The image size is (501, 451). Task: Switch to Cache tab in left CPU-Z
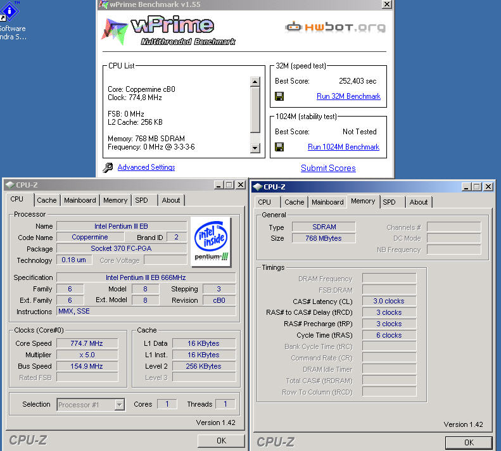coord(47,200)
